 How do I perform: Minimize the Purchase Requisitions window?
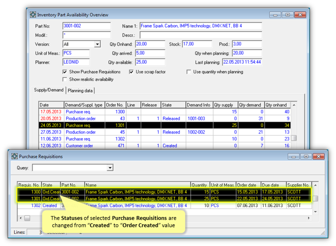(293, 157)
